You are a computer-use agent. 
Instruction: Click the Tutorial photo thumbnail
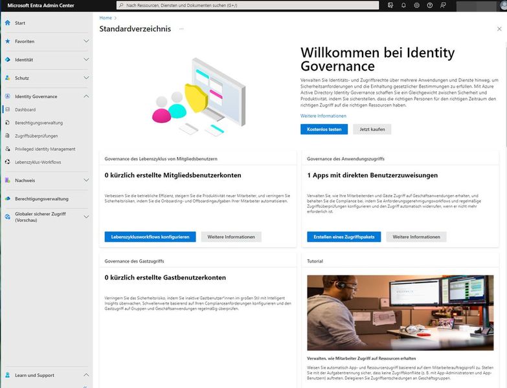[x=400, y=312]
